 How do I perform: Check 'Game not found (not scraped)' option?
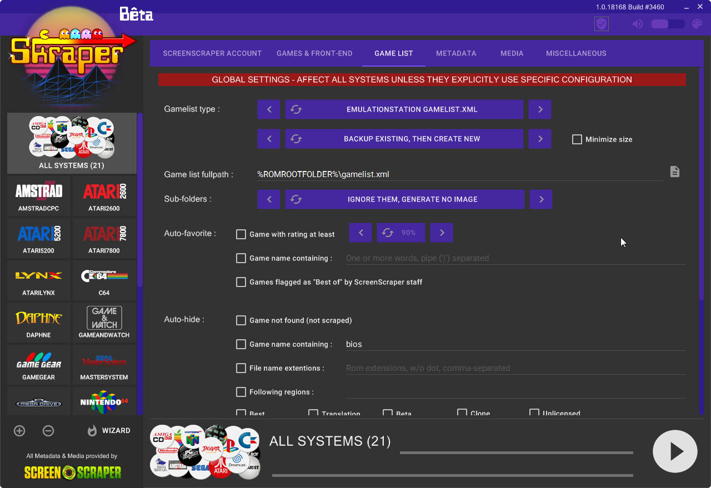pyautogui.click(x=241, y=320)
